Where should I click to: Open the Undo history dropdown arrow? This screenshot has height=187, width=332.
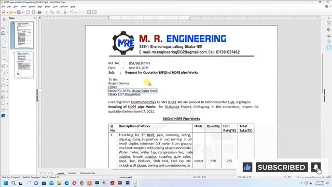click(x=76, y=12)
